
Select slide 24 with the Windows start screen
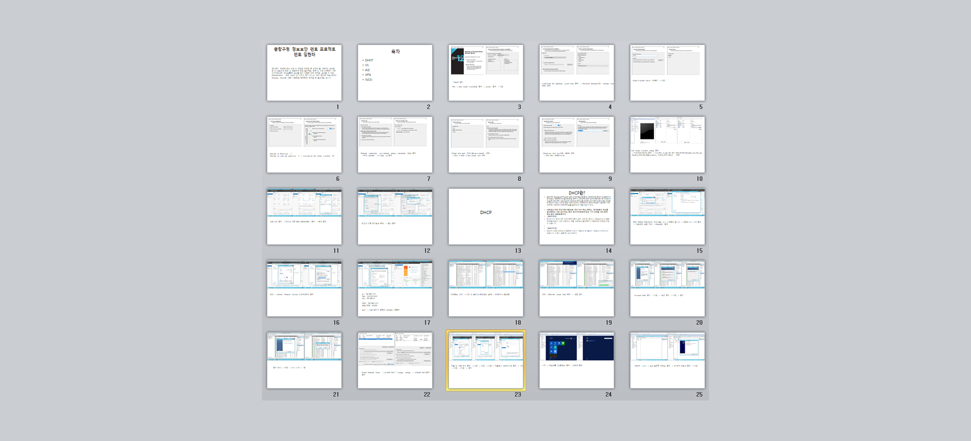(576, 360)
